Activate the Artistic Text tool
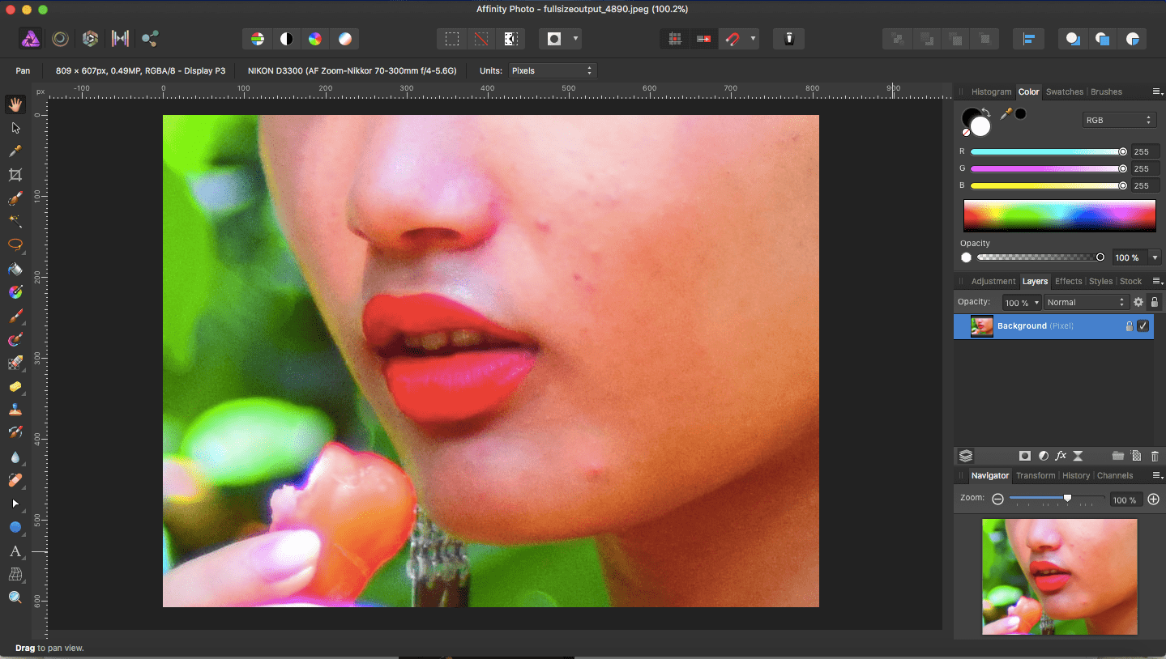 point(15,551)
